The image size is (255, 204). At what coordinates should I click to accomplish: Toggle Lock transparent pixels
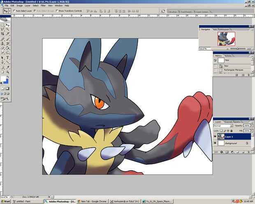tap(221, 131)
